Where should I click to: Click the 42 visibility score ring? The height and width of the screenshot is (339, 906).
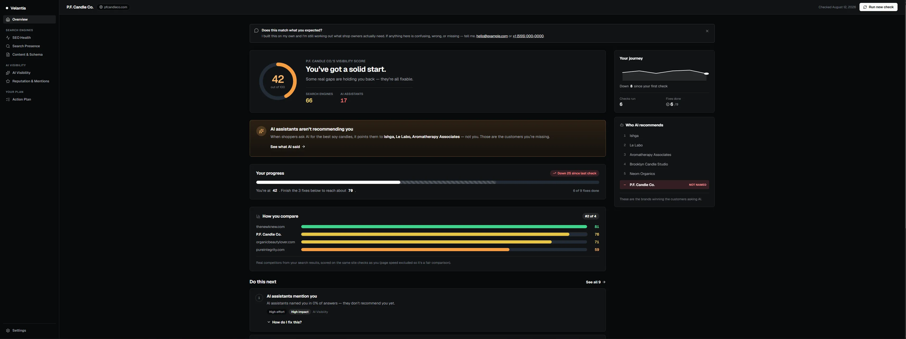(x=277, y=81)
